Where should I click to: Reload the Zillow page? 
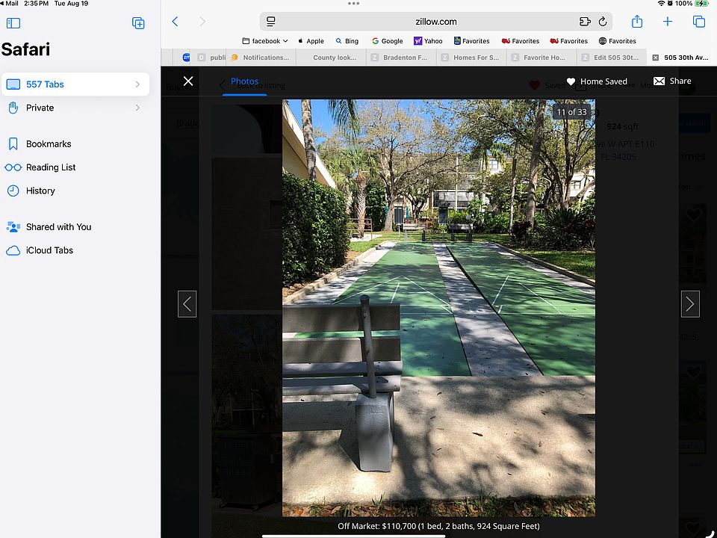tap(603, 22)
